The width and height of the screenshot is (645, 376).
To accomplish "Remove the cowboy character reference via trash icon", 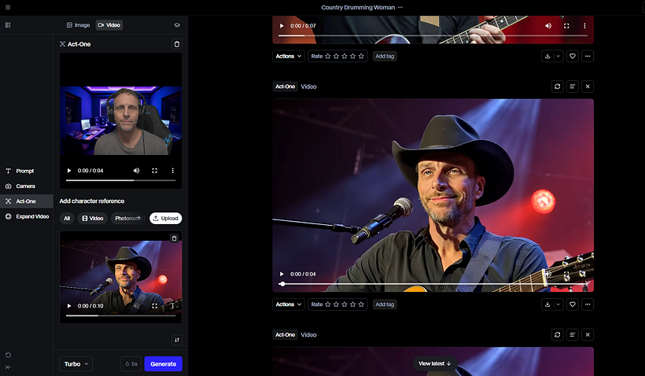I will point(175,238).
